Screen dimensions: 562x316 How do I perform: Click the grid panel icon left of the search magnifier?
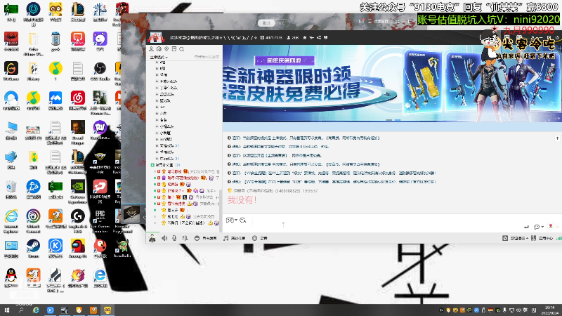(174, 49)
